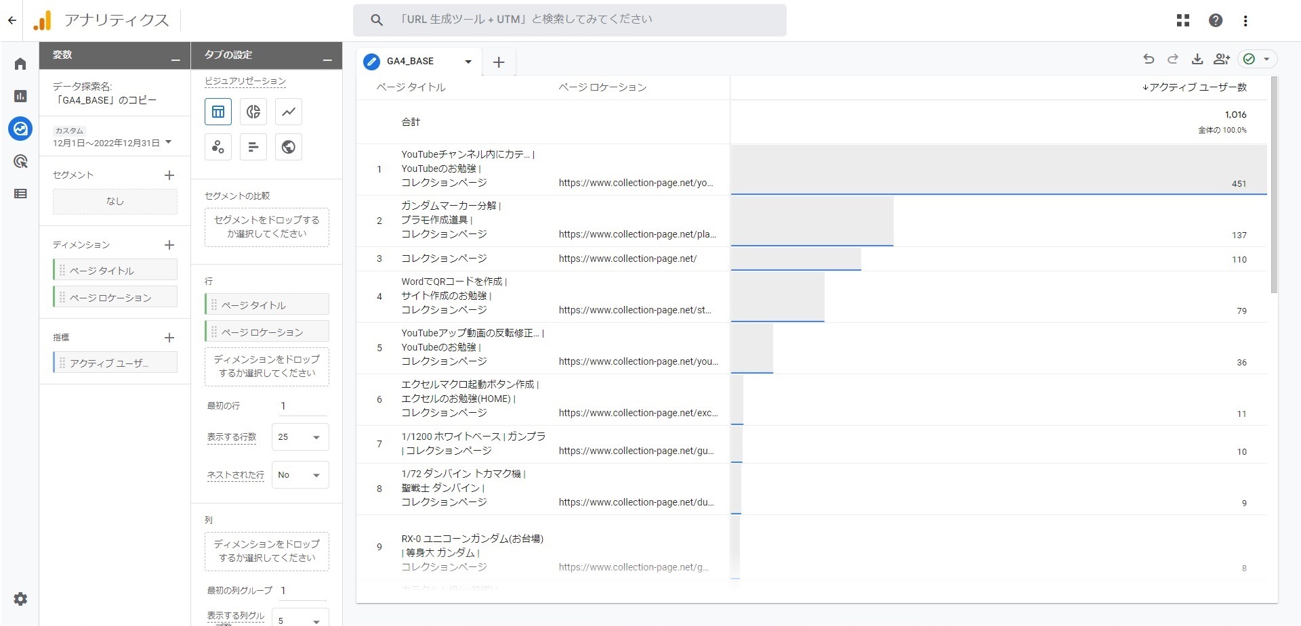Click the ページ ロケーション chip under 行

[267, 332]
